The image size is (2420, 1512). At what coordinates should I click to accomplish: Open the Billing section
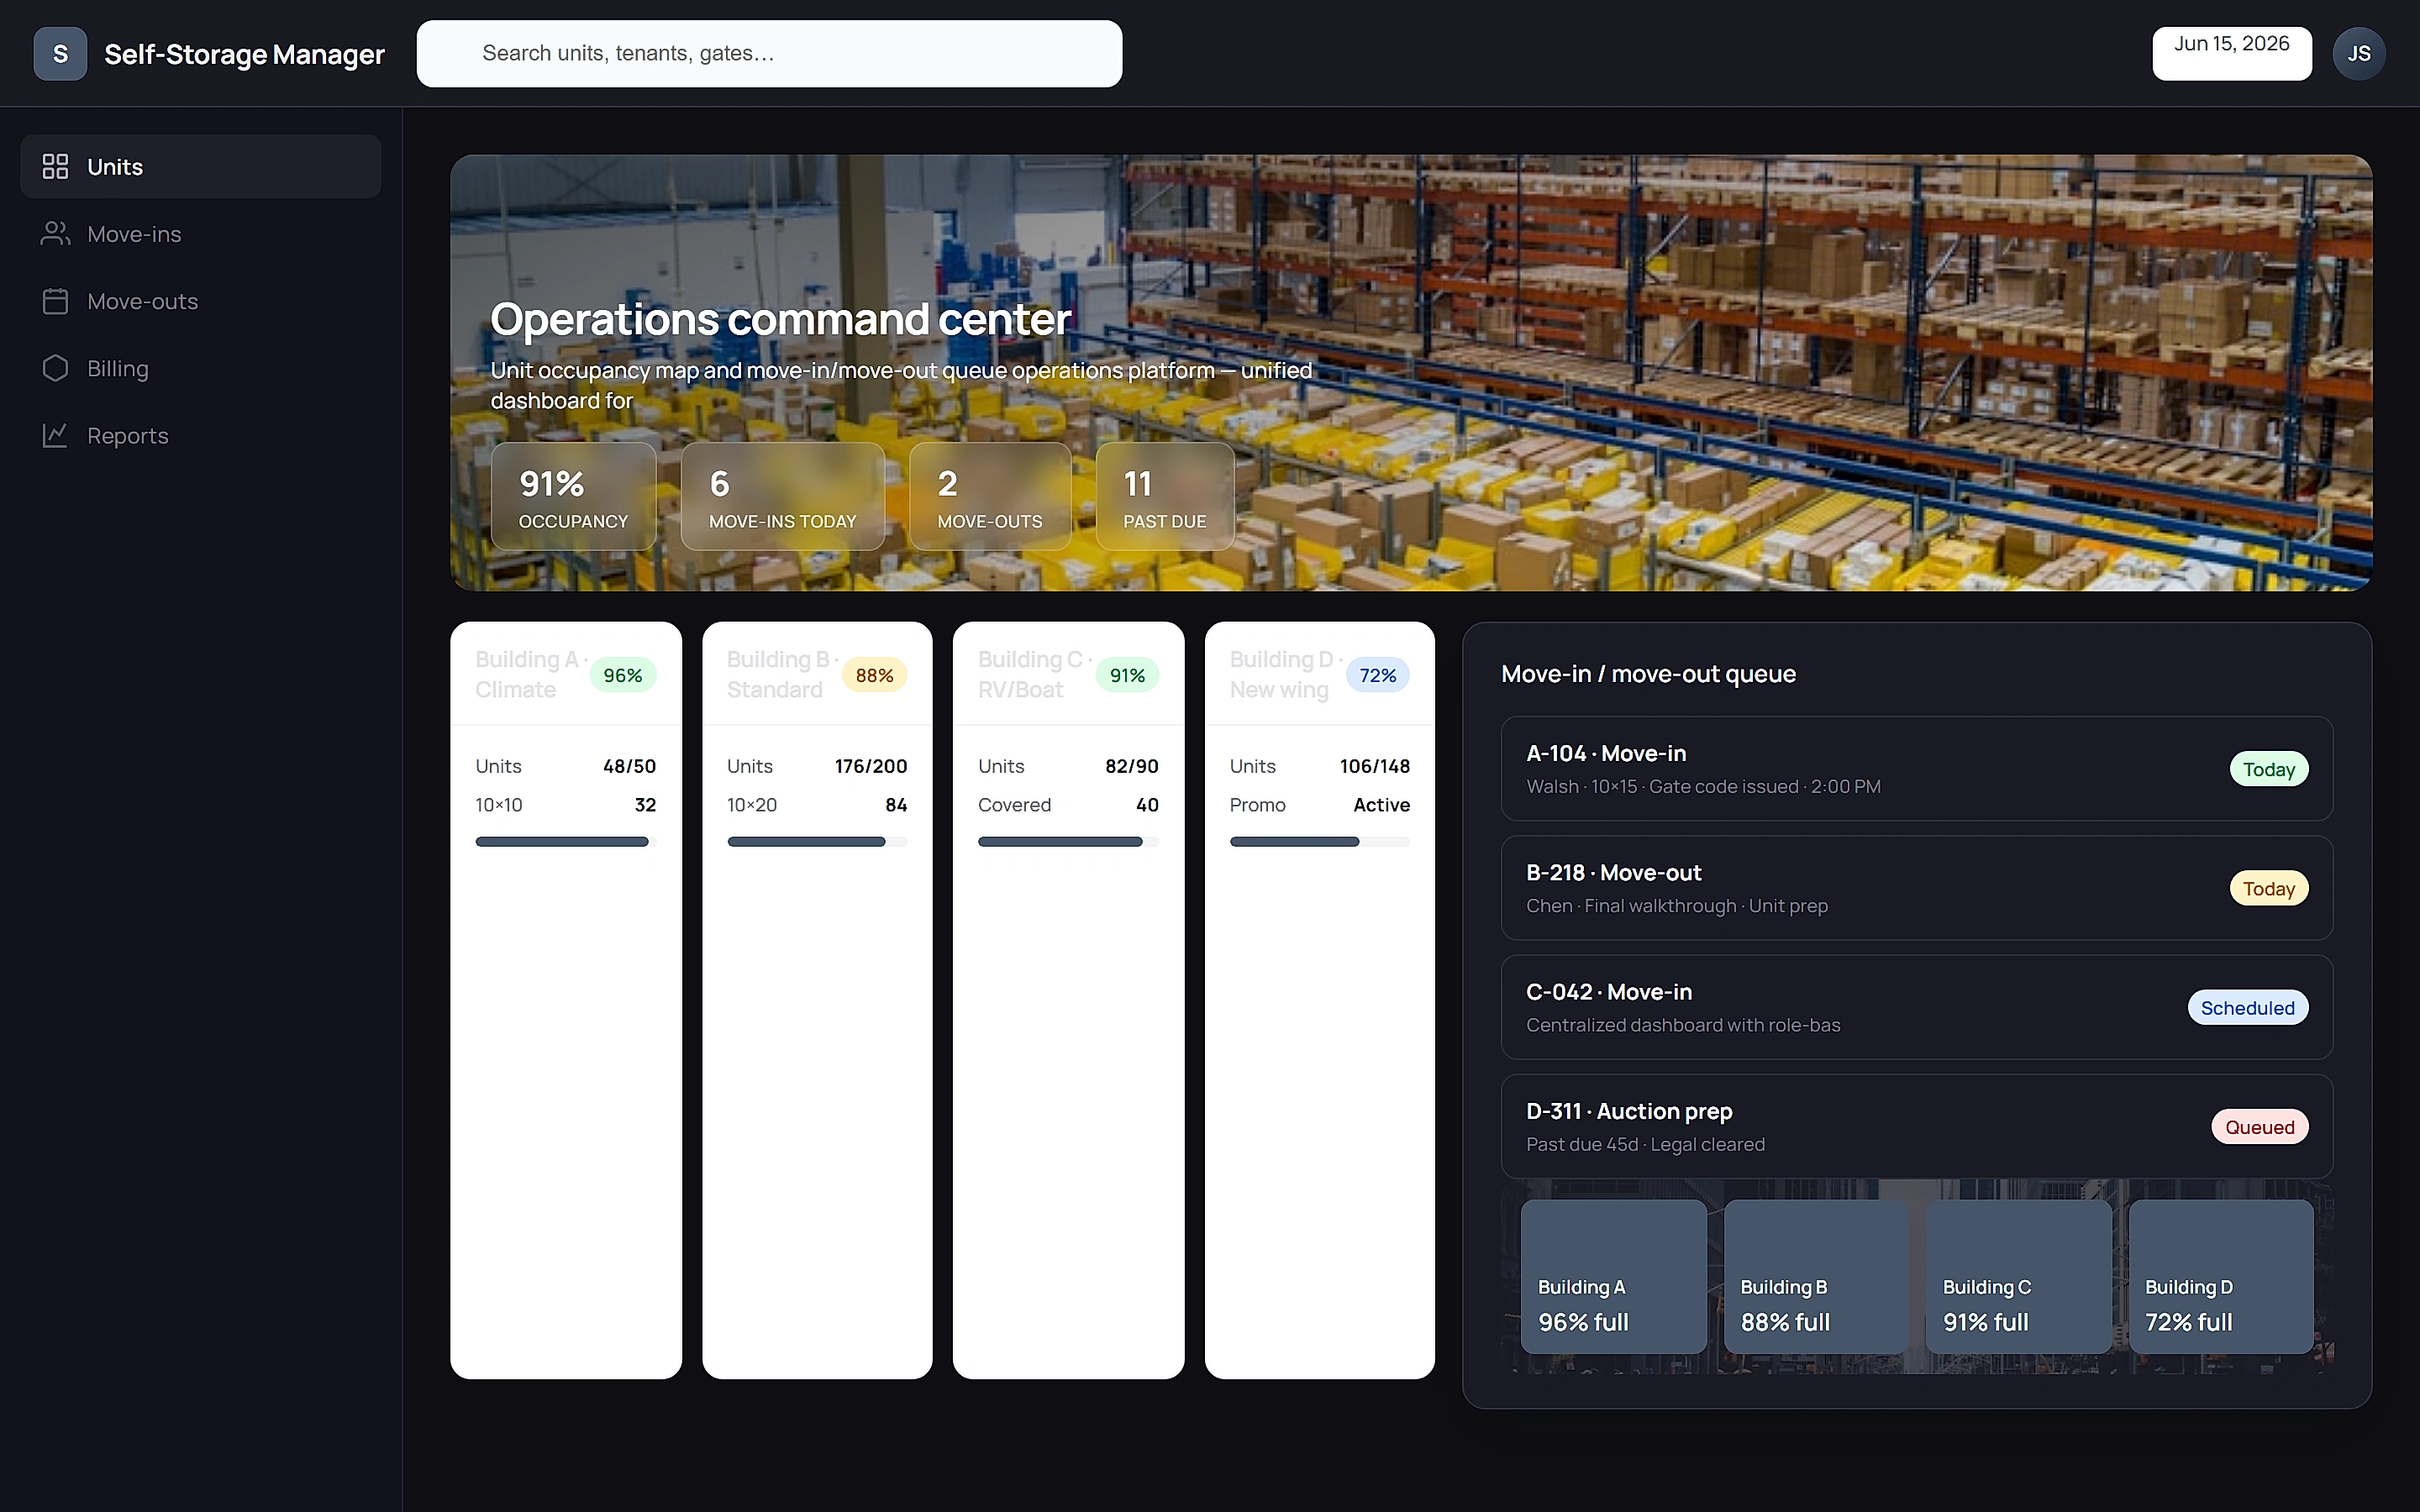click(200, 368)
